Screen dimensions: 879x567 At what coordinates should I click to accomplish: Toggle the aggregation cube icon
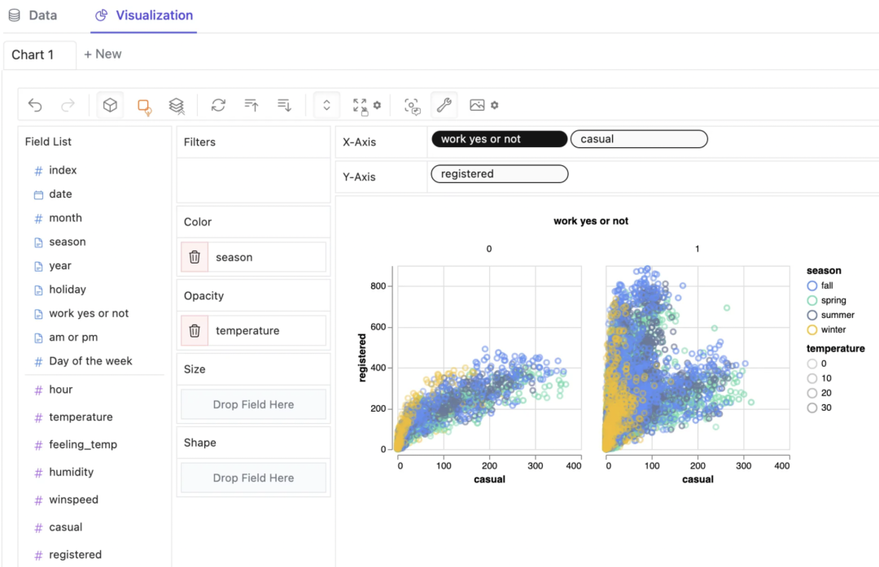pyautogui.click(x=110, y=105)
